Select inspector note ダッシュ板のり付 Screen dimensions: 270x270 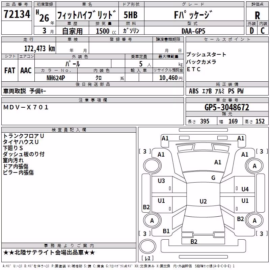24,154
